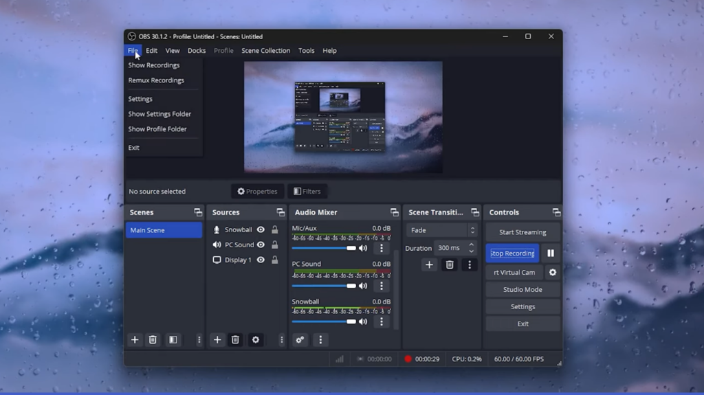This screenshot has width=704, height=395.
Task: Open source properties gear in Sources panel
Action: [x=256, y=339]
